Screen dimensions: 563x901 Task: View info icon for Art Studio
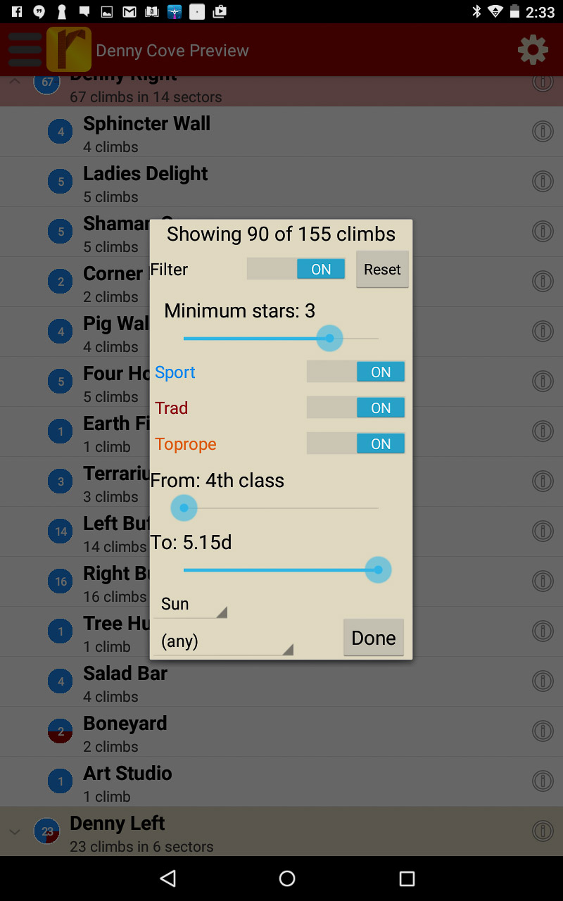543,781
